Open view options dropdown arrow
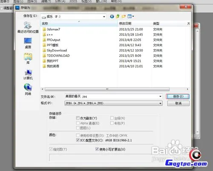 coord(133,17)
